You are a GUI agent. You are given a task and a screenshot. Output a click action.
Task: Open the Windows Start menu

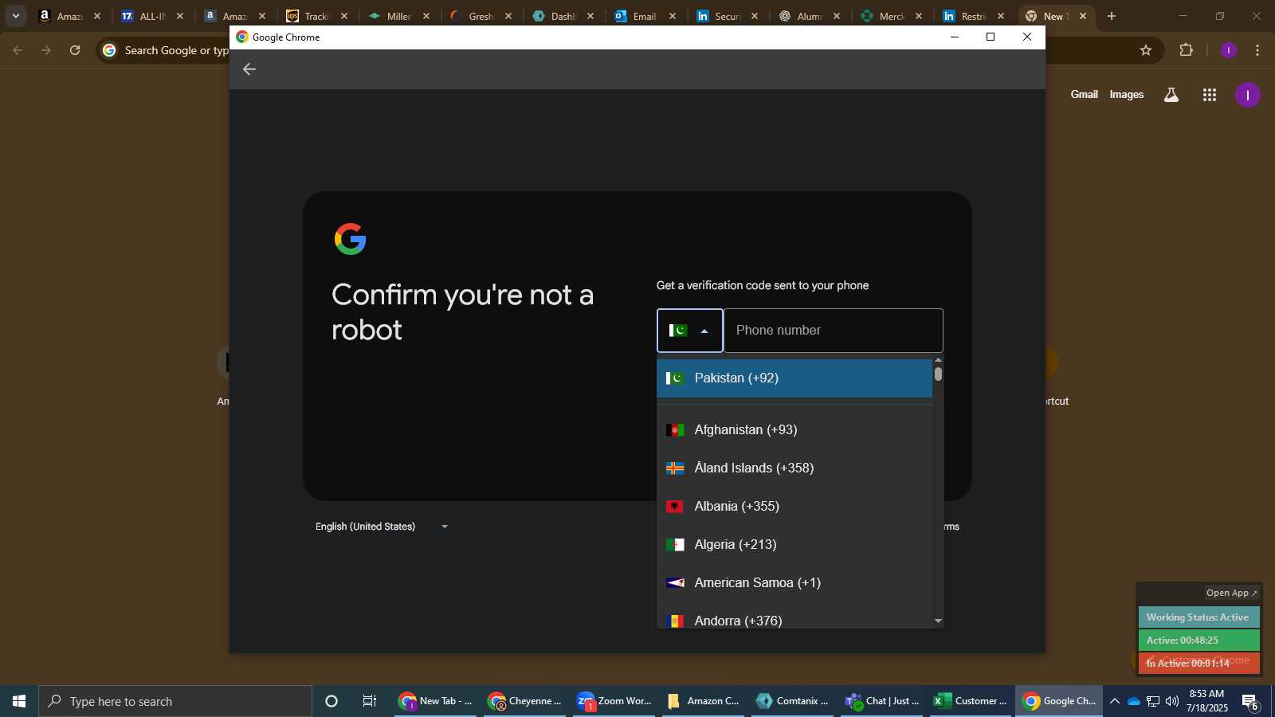[x=19, y=701]
